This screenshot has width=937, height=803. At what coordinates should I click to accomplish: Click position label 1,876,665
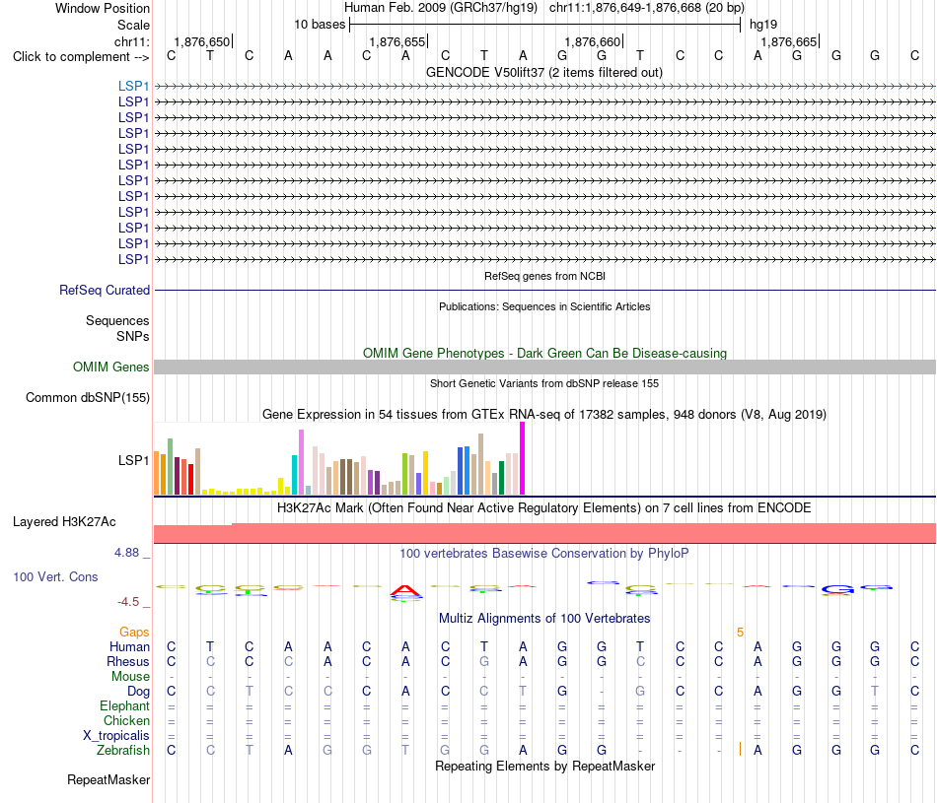(x=788, y=41)
